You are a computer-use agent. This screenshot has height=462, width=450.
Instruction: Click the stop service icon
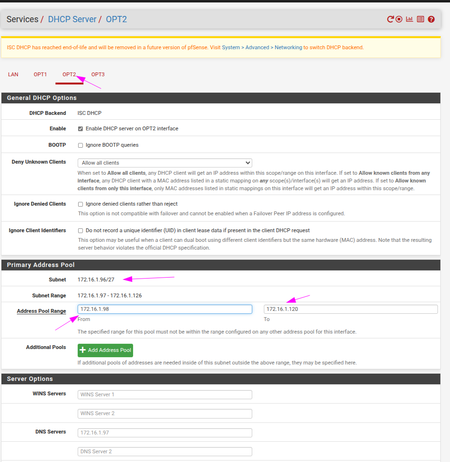tap(399, 19)
